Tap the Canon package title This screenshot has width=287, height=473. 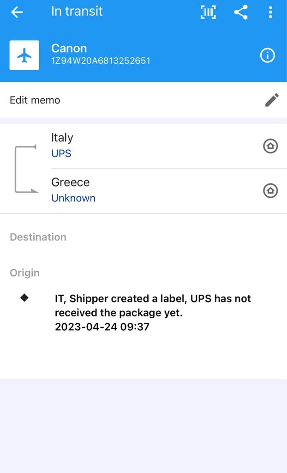[x=69, y=48]
